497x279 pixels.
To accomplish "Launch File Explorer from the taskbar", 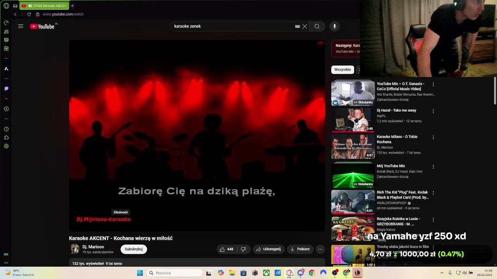I will pos(232,273).
